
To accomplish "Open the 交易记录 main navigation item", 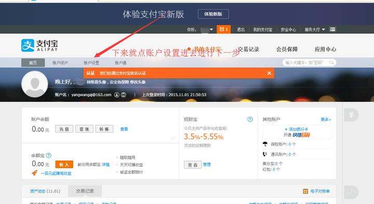I will click(x=248, y=49).
